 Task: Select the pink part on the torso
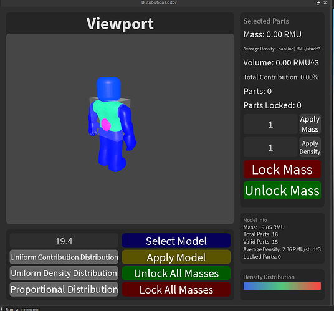pos(106,125)
